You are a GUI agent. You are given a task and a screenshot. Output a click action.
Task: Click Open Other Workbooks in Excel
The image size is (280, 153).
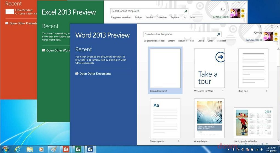pos(56,50)
